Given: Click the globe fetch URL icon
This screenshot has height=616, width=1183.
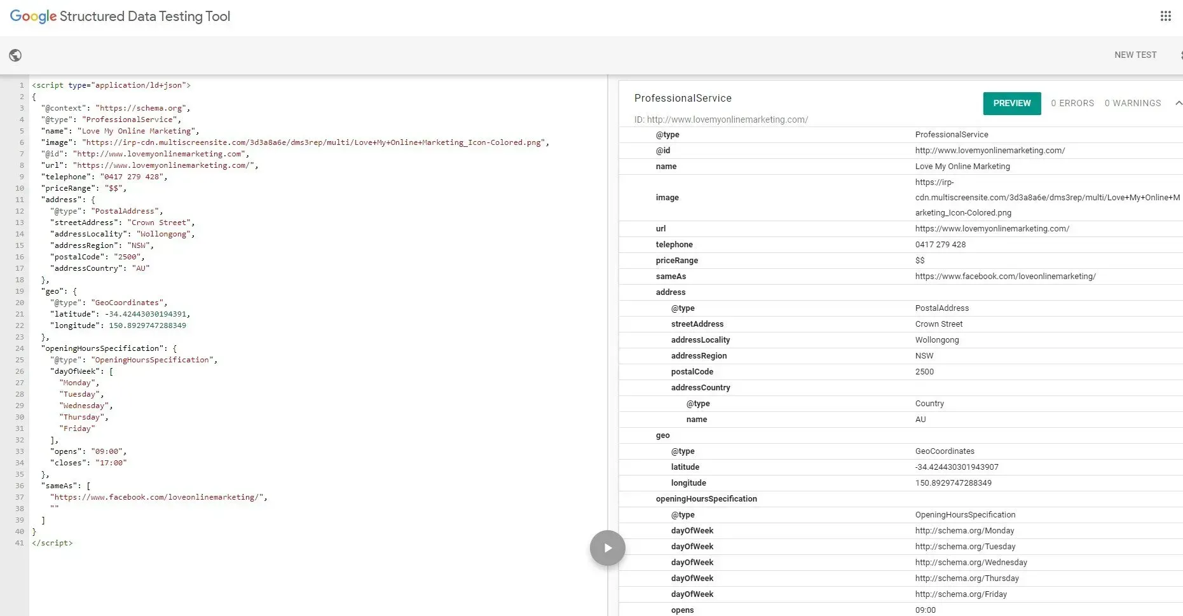Looking at the screenshot, I should coord(15,55).
